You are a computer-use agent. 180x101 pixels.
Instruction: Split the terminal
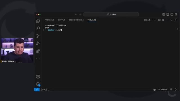[x=159, y=20]
